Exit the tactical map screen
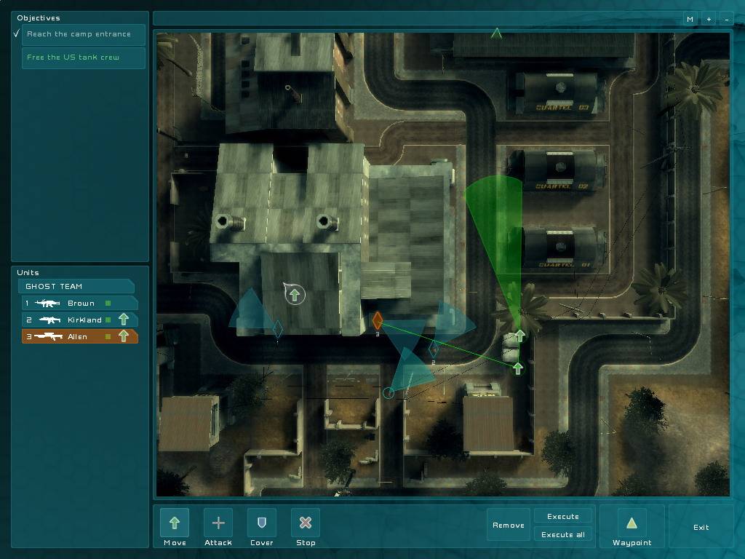The image size is (745, 559). coord(701,527)
